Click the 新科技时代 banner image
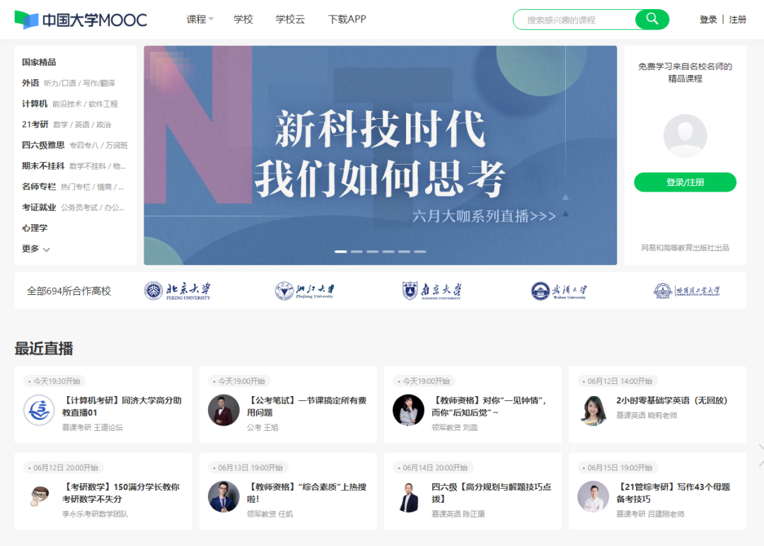This screenshot has width=764, height=546. [380, 156]
